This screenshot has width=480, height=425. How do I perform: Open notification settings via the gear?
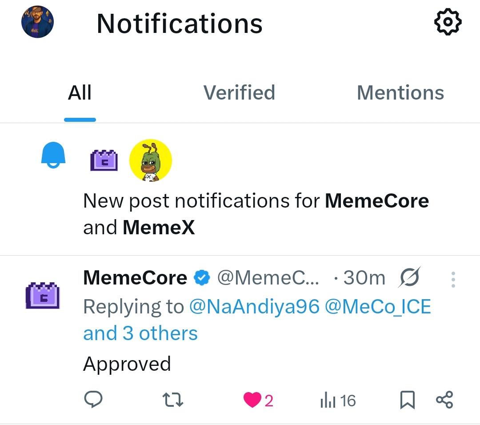pos(447,22)
